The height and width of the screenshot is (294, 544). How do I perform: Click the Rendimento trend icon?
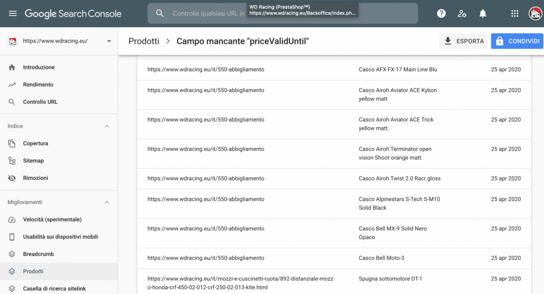[x=12, y=85]
